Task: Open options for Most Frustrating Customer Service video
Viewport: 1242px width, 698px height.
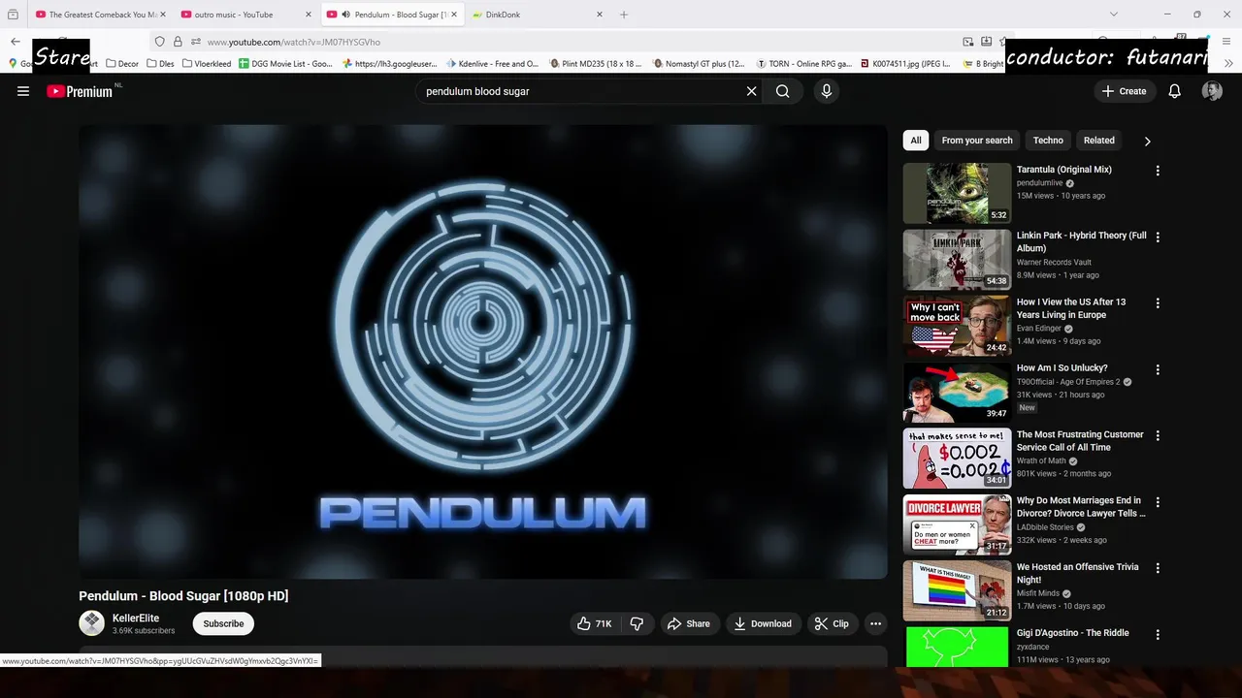Action: 1158,436
